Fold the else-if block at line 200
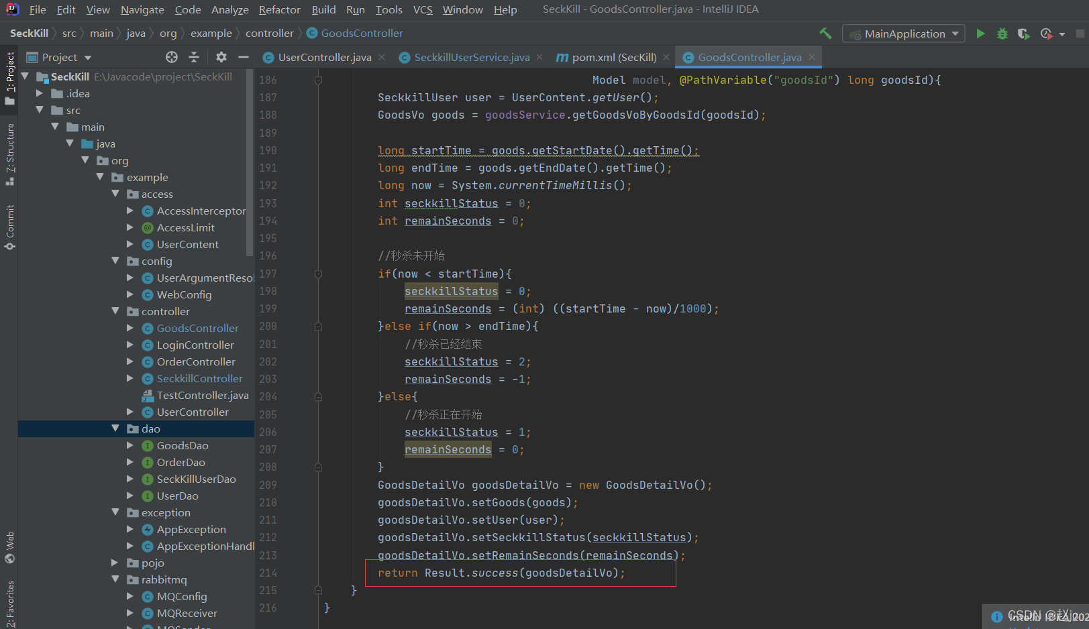The height and width of the screenshot is (629, 1089). (318, 326)
